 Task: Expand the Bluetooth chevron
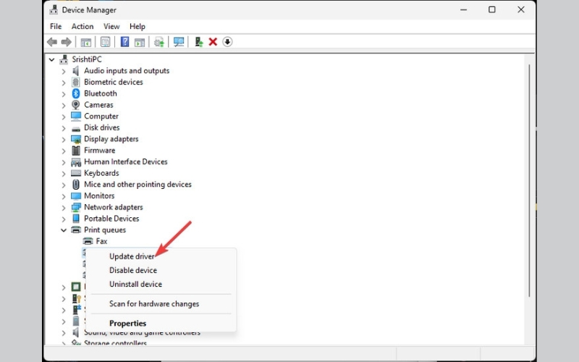[64, 94]
